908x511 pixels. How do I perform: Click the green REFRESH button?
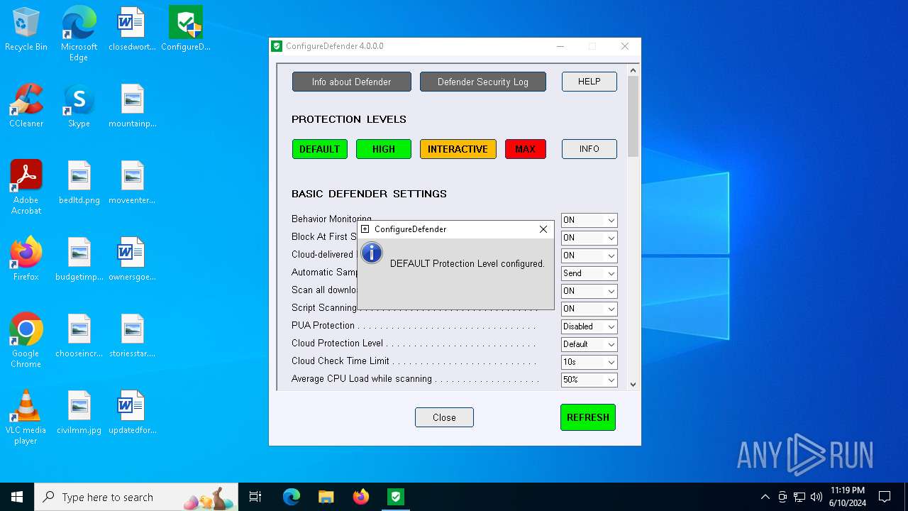pos(588,417)
